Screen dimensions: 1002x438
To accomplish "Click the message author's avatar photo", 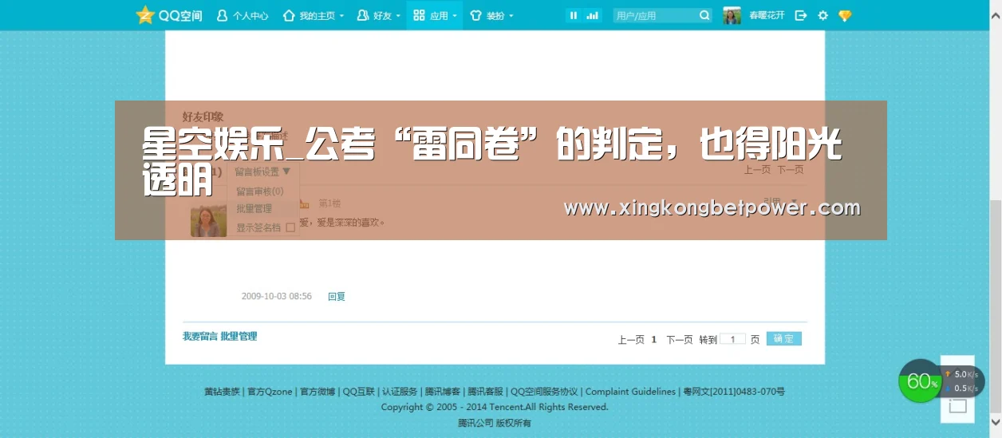I will click(208, 219).
